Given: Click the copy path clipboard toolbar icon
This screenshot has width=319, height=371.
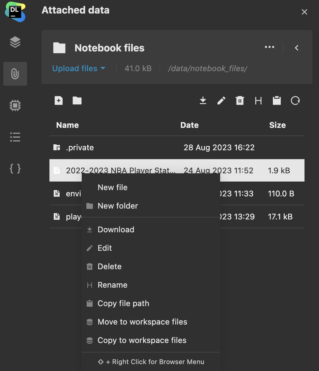Looking at the screenshot, I should pos(277,100).
